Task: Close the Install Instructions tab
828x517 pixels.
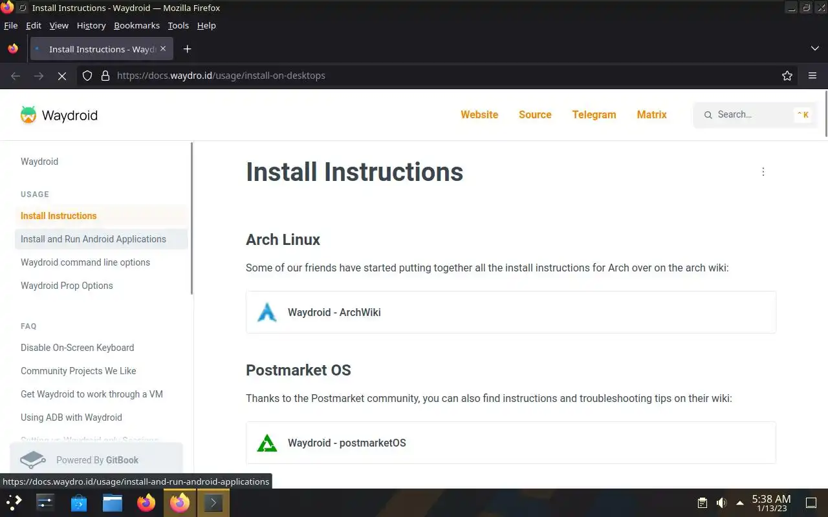Action: 163,48
